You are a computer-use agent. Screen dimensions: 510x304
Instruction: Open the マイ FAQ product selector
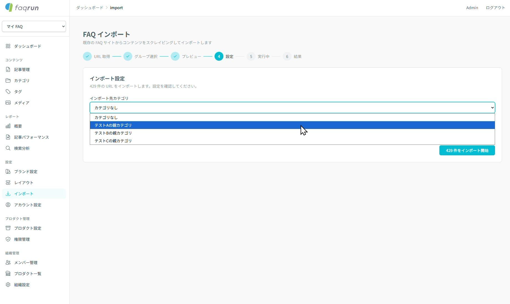(34, 26)
